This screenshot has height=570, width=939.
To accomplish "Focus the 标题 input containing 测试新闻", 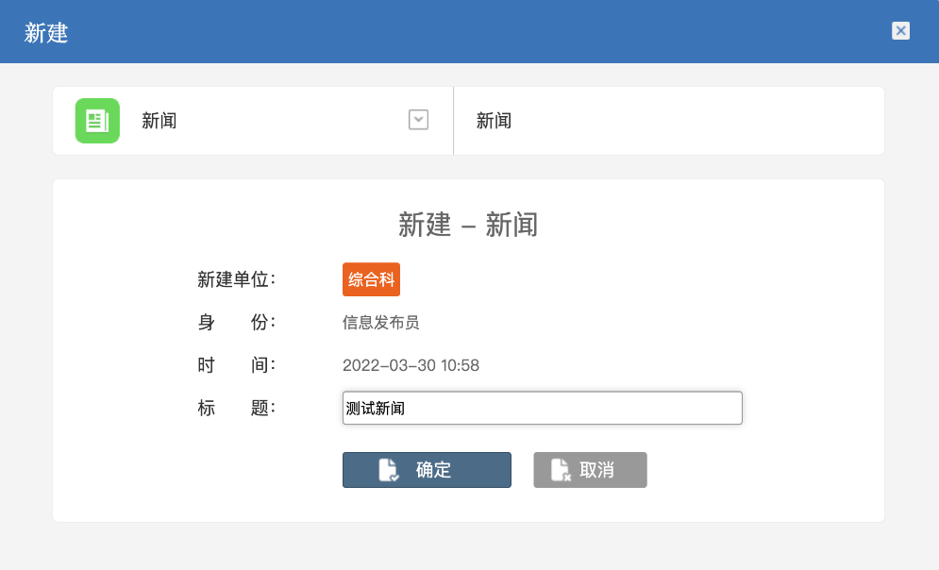I will tap(542, 409).
